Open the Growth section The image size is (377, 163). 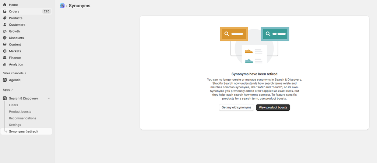(x=26, y=32)
